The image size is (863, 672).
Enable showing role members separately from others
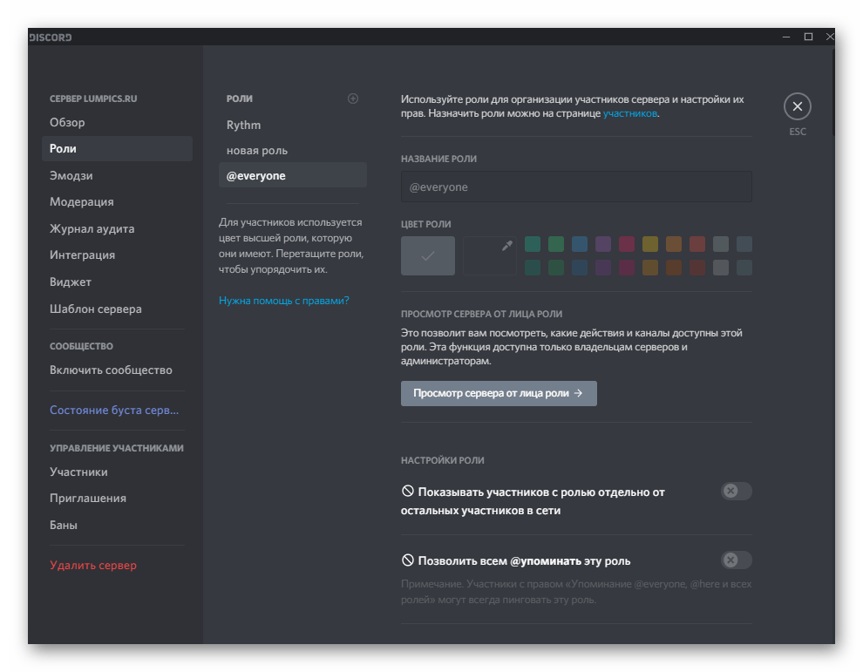(x=736, y=491)
